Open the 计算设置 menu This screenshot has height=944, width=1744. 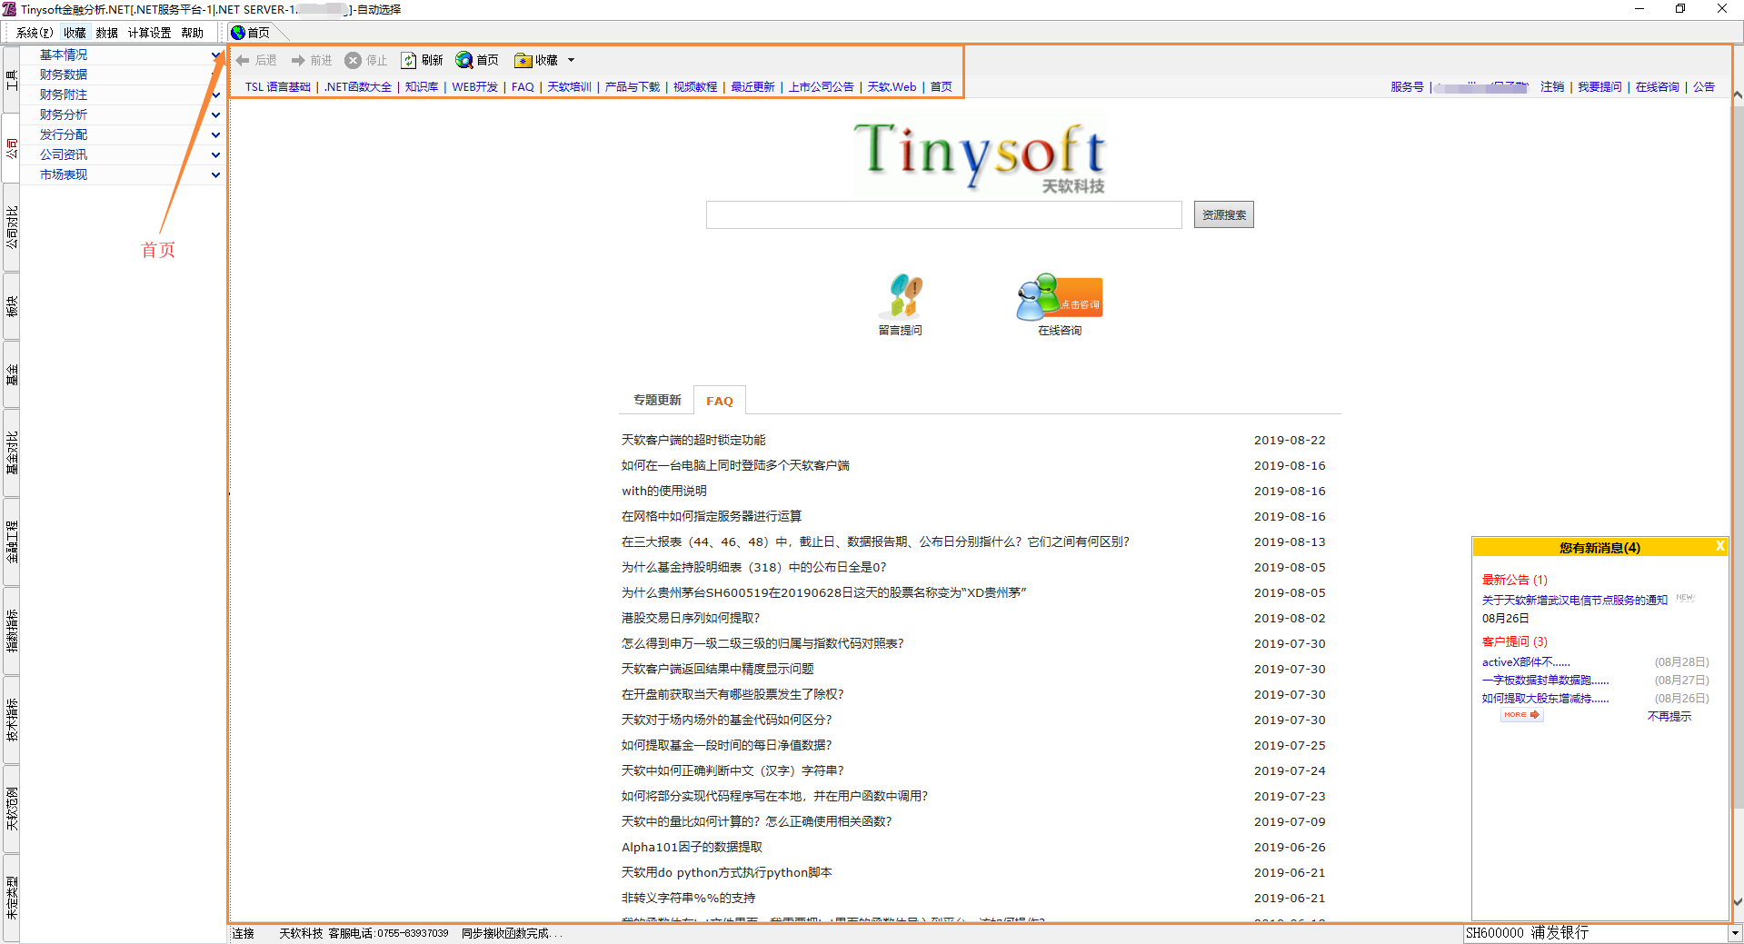pos(149,33)
